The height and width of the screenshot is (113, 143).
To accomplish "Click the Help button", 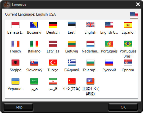I will click(x=18, y=107).
